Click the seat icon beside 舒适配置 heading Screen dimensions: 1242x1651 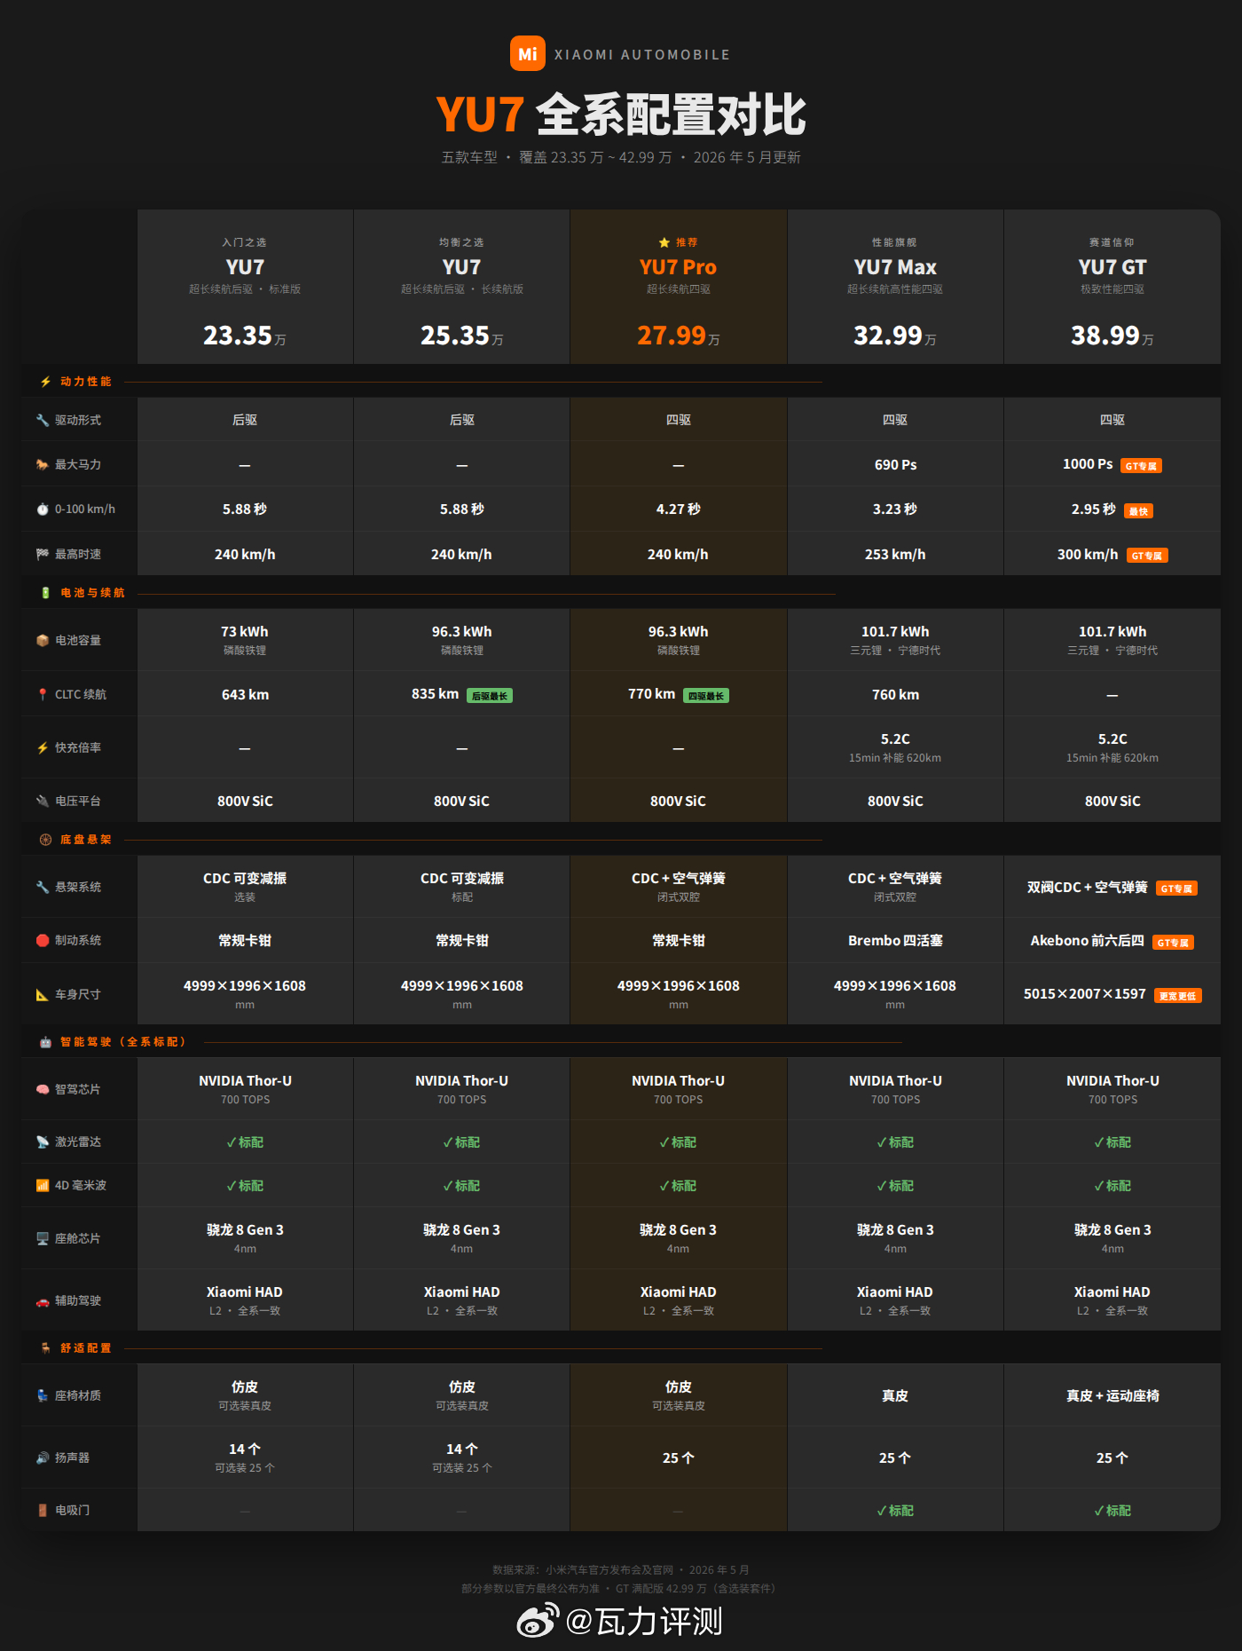tap(45, 1347)
